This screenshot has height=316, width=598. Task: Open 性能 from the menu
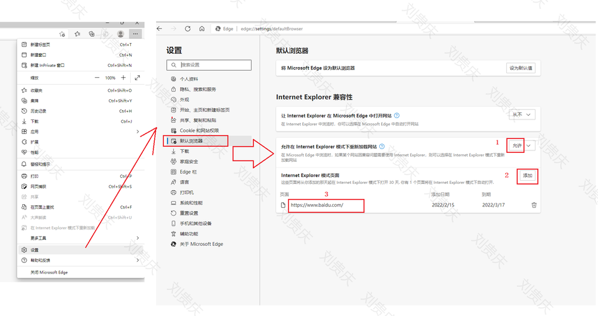pos(80,152)
